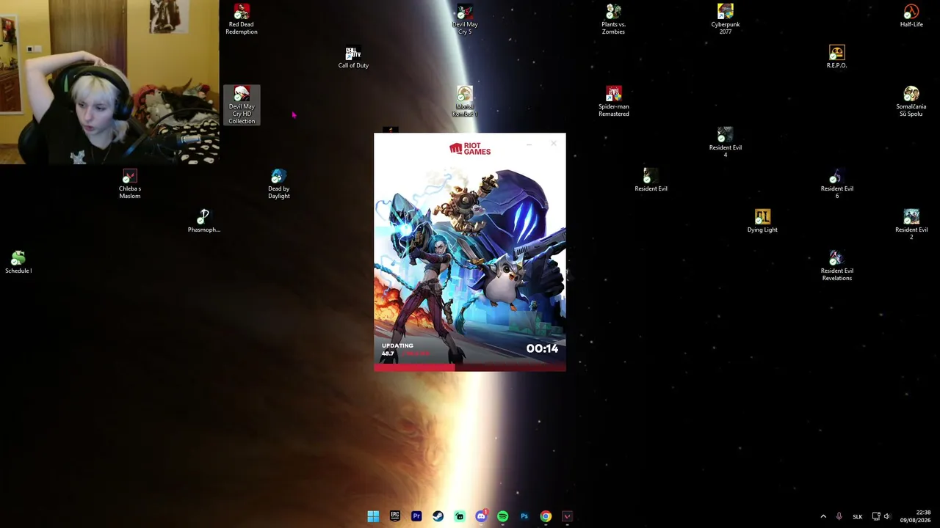The image size is (940, 528).
Task: Select the Red Dead Redemption desktop shortcut
Action: tap(241, 19)
